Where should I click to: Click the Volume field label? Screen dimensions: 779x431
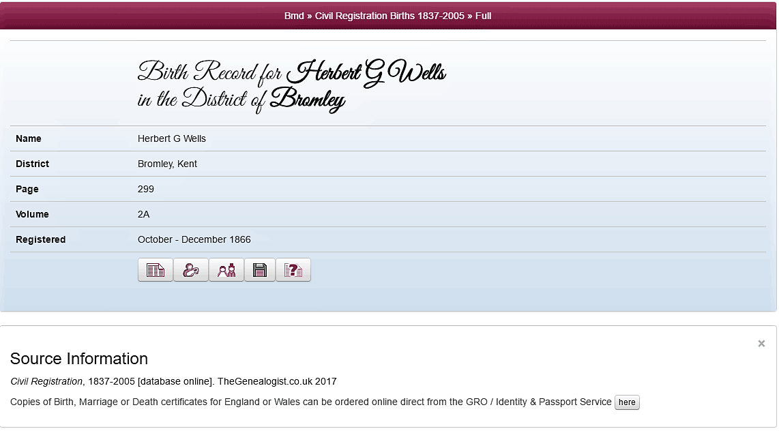click(x=32, y=214)
